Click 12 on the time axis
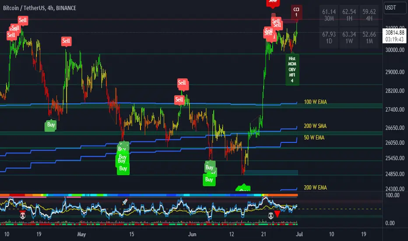This screenshot has height=241, width=408. [x=232, y=234]
